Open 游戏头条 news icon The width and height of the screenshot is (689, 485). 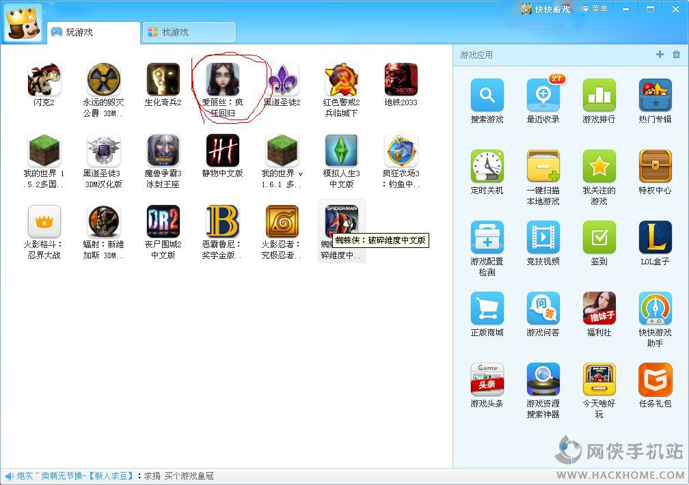(487, 379)
